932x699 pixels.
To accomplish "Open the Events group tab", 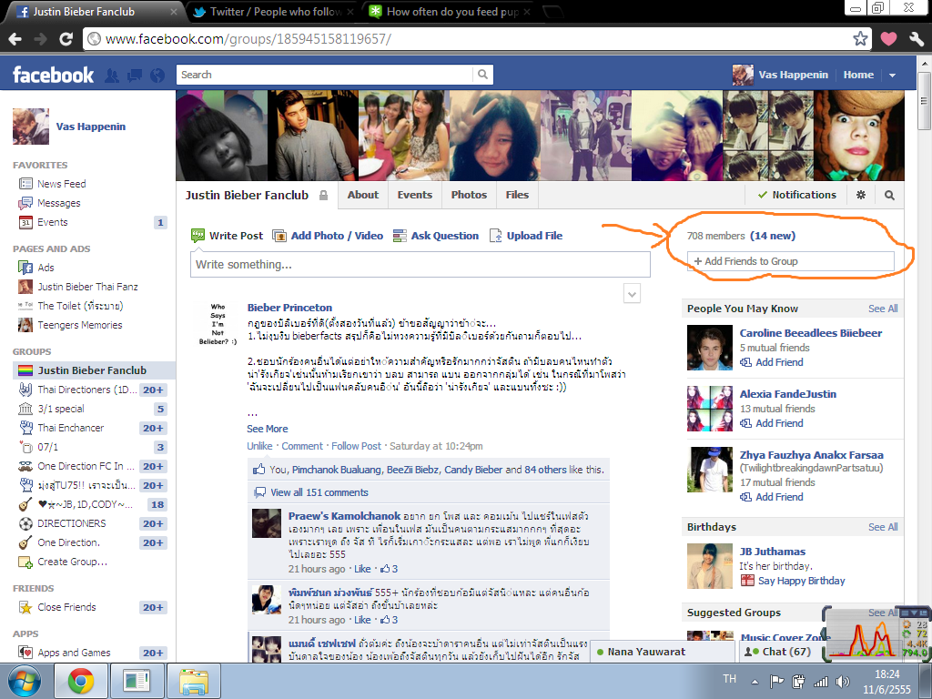I will coord(415,195).
